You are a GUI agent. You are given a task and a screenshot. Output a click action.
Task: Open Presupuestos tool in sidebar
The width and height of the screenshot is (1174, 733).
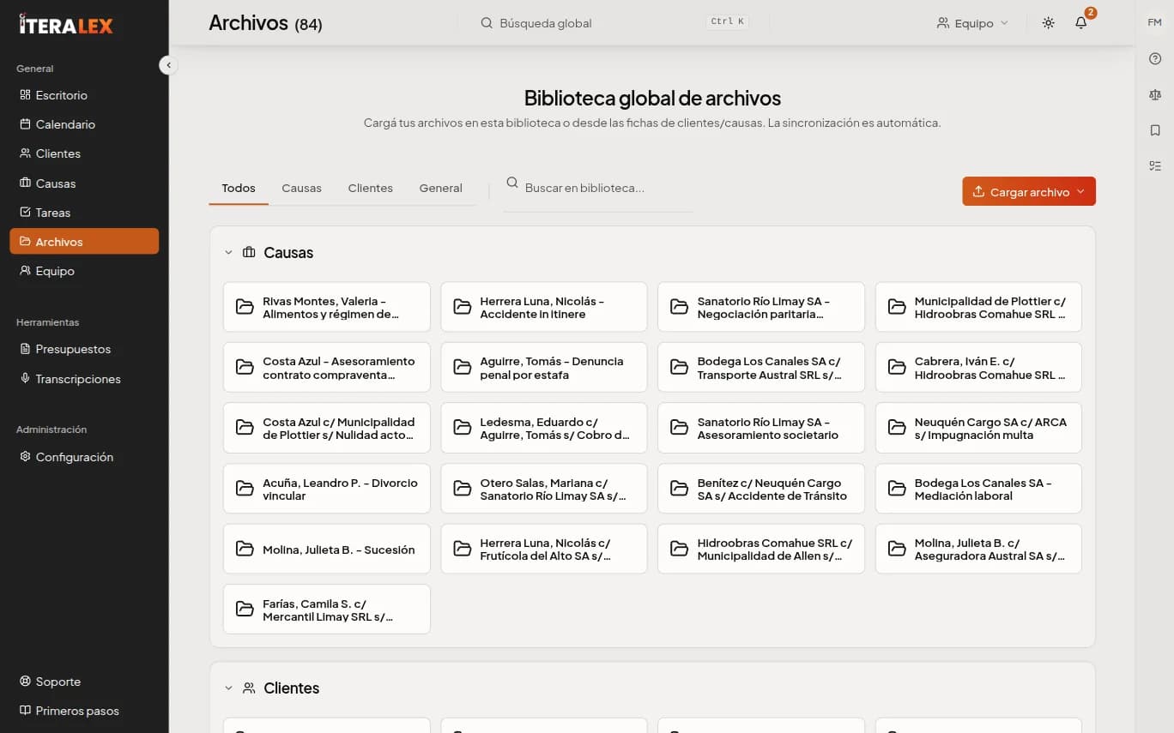tap(84, 349)
